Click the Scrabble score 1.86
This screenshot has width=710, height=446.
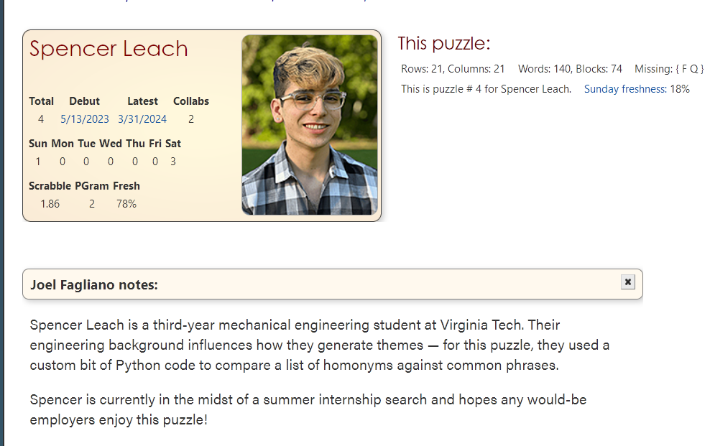[x=50, y=204]
